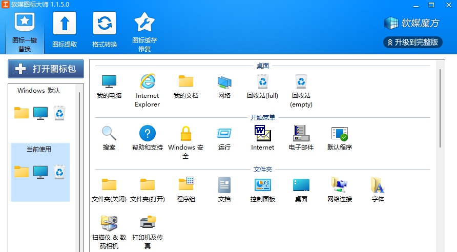Click the 开始菜单 section heading
457x252 pixels.
(263, 117)
